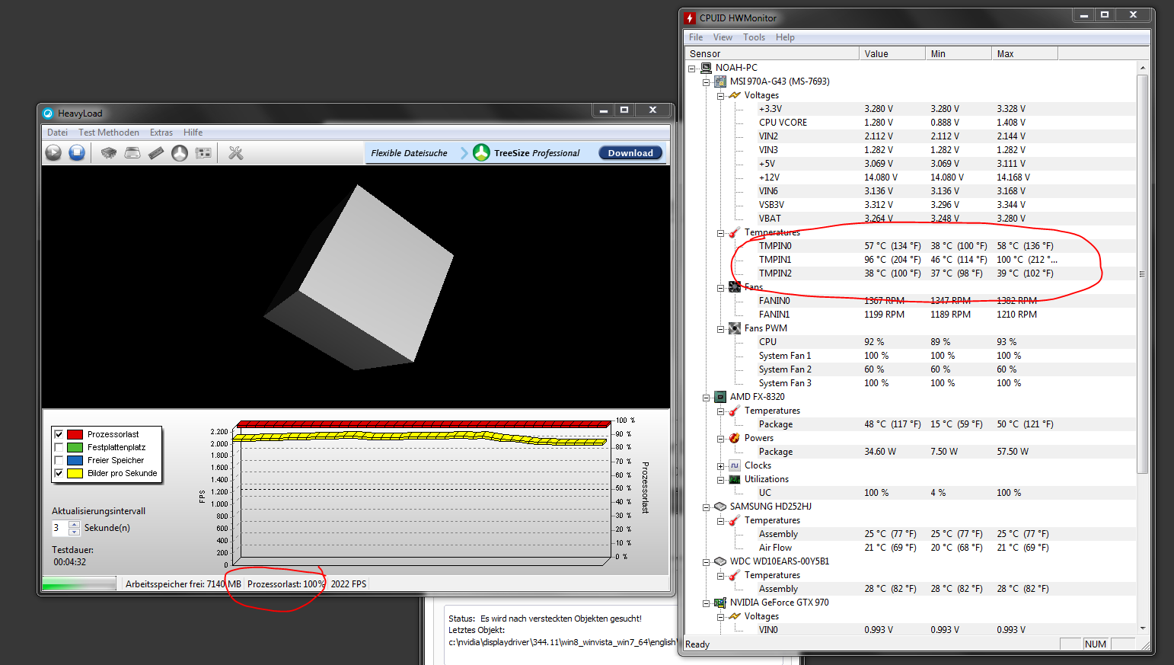The height and width of the screenshot is (665, 1174).
Task: Open the Help menu in HWMonitor
Action: [x=785, y=37]
